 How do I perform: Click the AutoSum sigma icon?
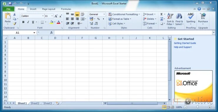162,14
